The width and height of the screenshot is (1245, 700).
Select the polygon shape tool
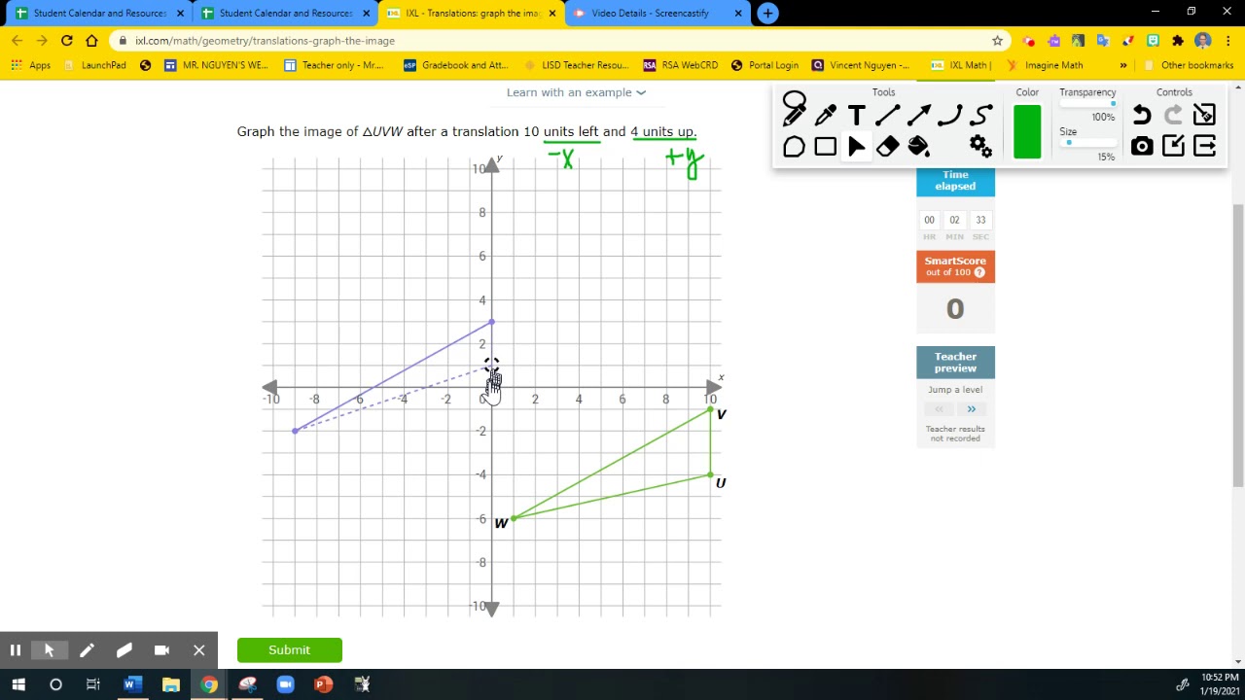pyautogui.click(x=794, y=147)
